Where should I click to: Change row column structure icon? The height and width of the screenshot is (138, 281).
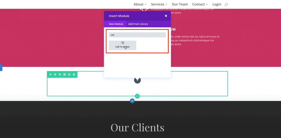click(64, 74)
